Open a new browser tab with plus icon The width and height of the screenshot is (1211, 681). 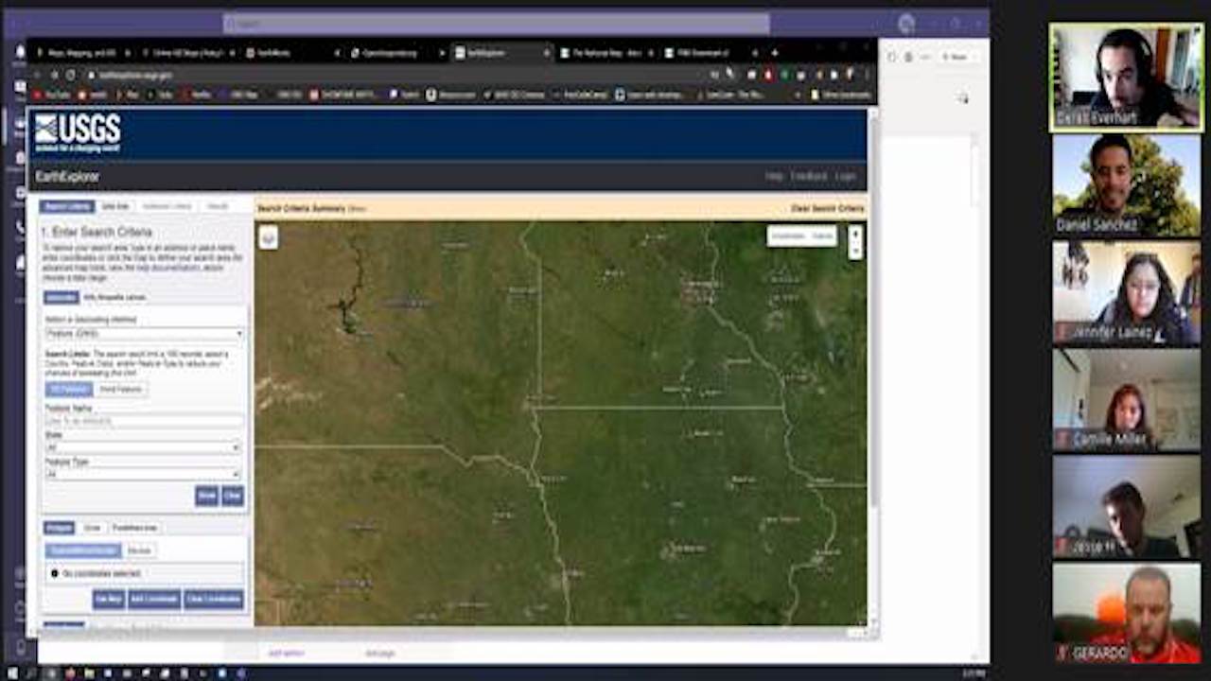click(775, 53)
